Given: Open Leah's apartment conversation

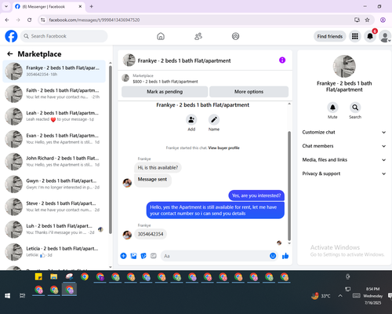Looking at the screenshot, I should (x=54, y=116).
